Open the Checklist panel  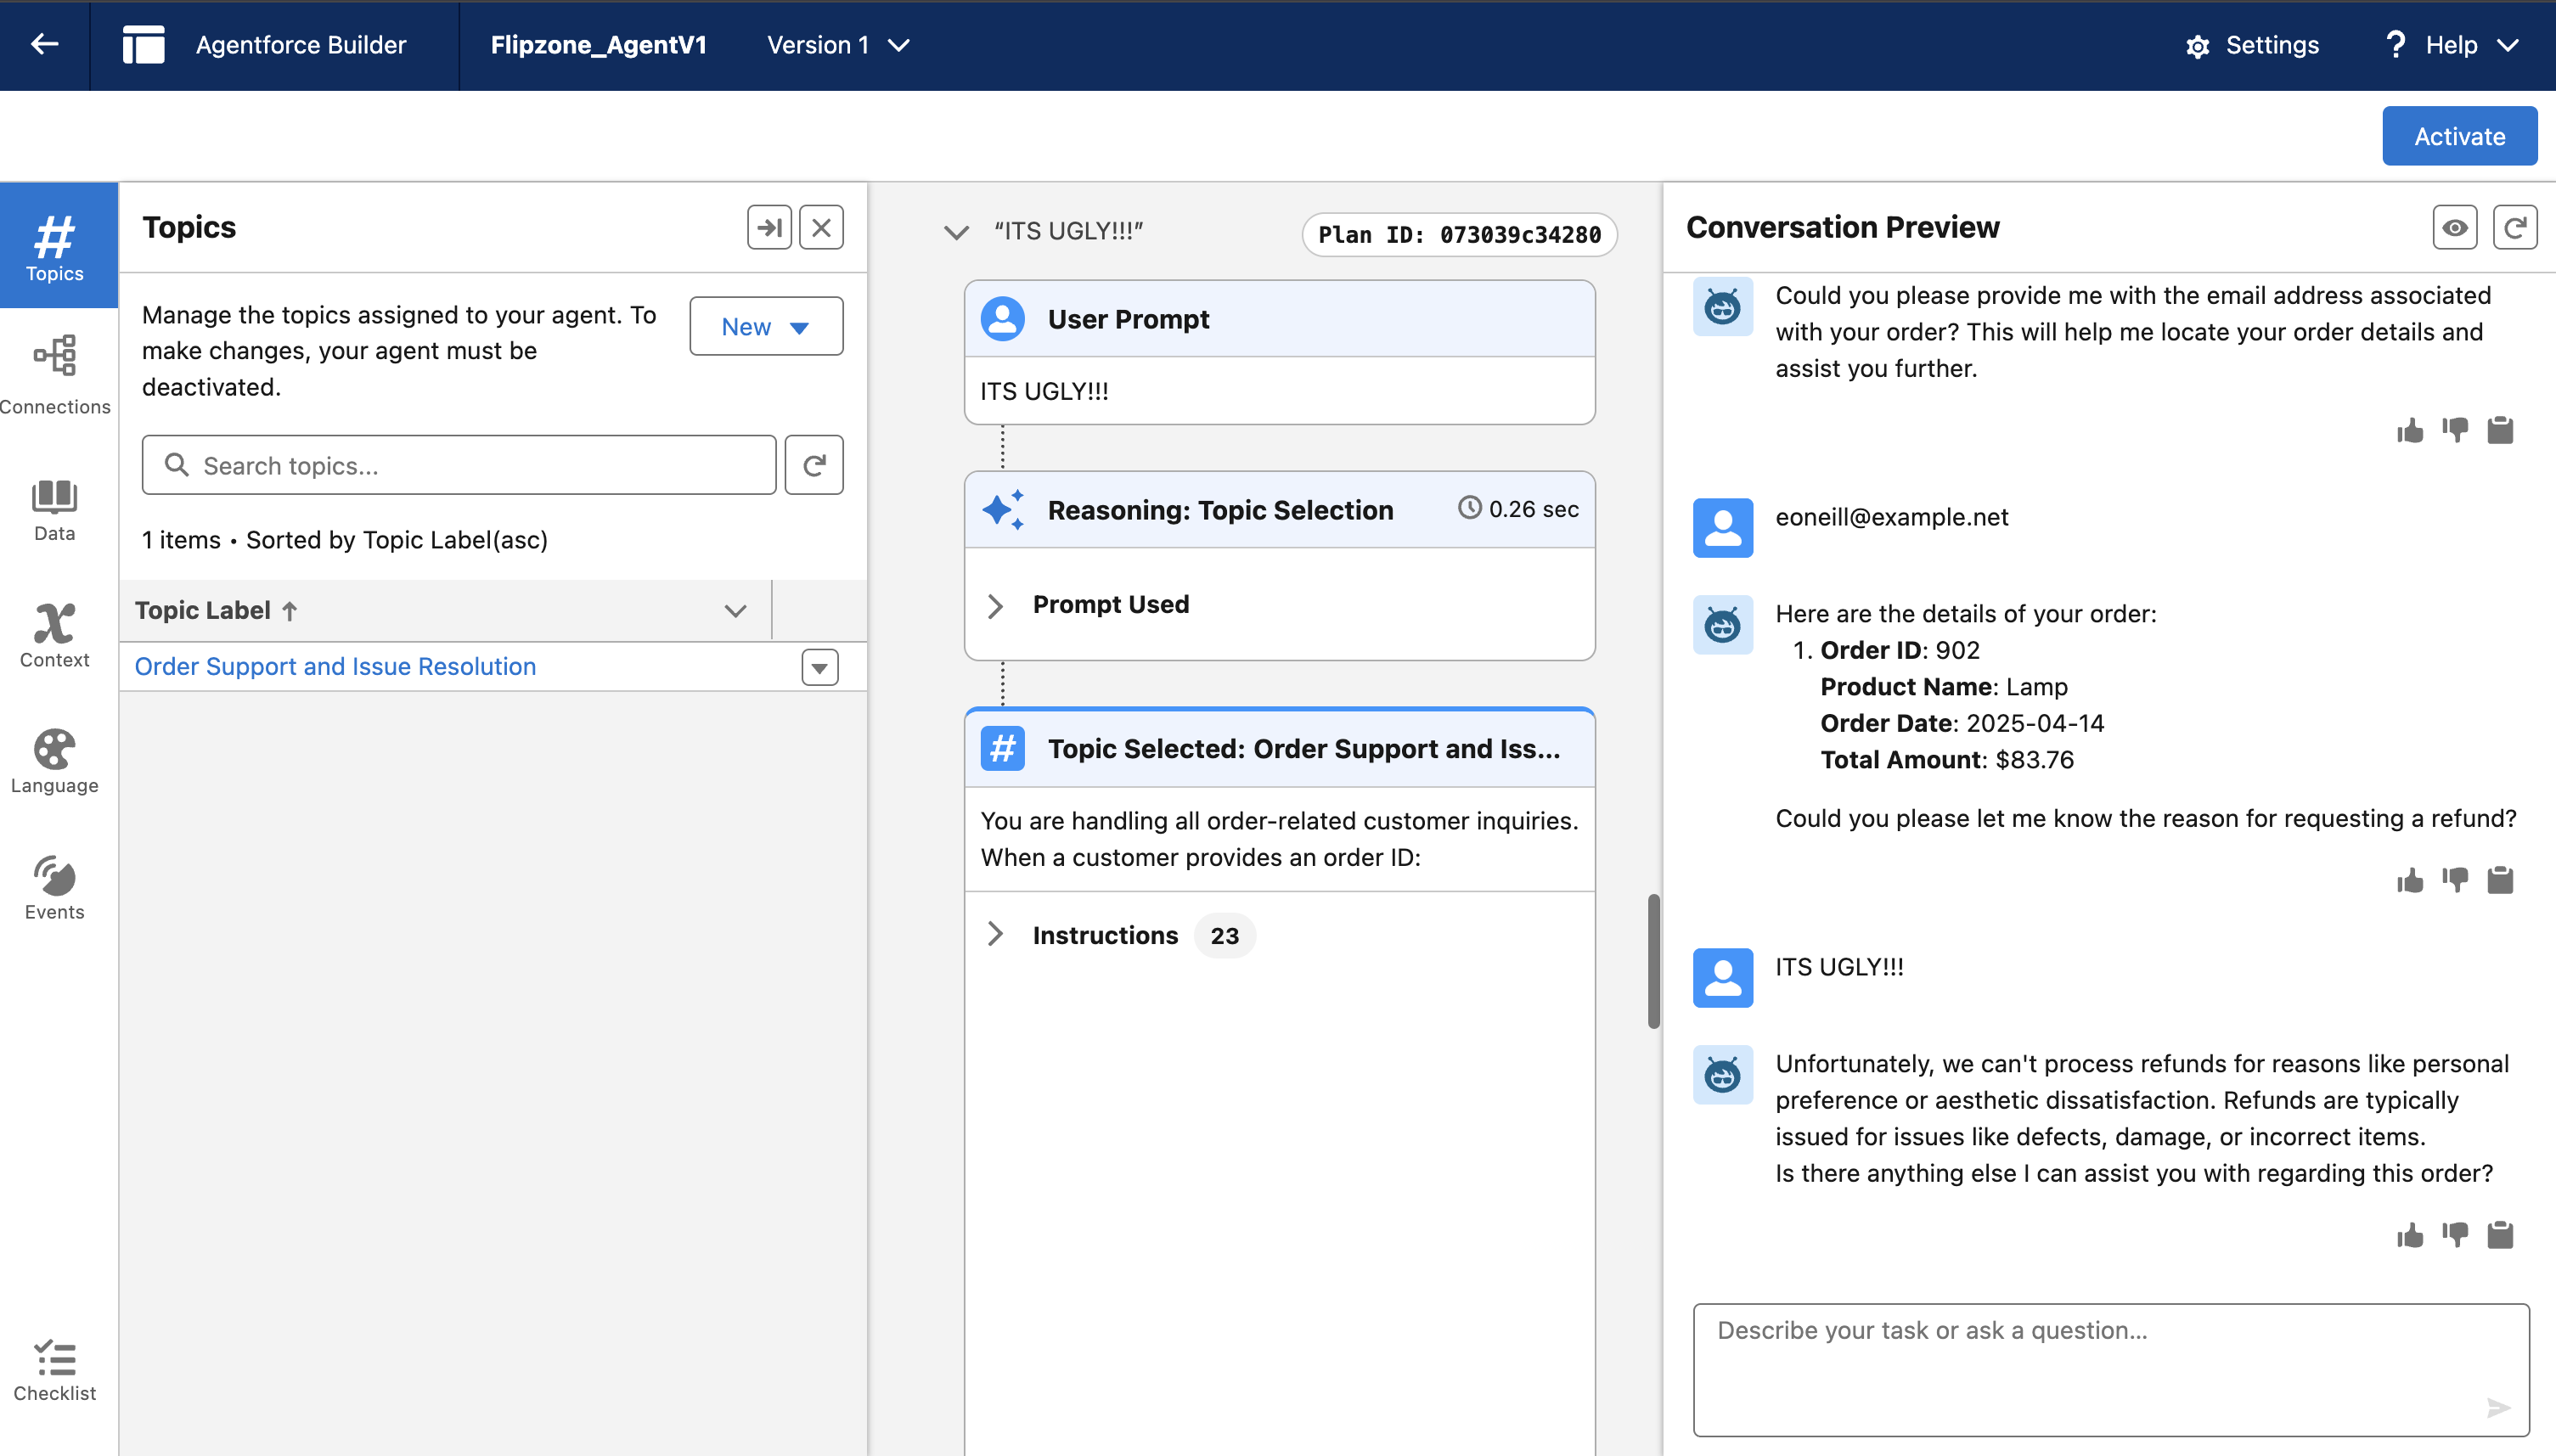tap(55, 1370)
